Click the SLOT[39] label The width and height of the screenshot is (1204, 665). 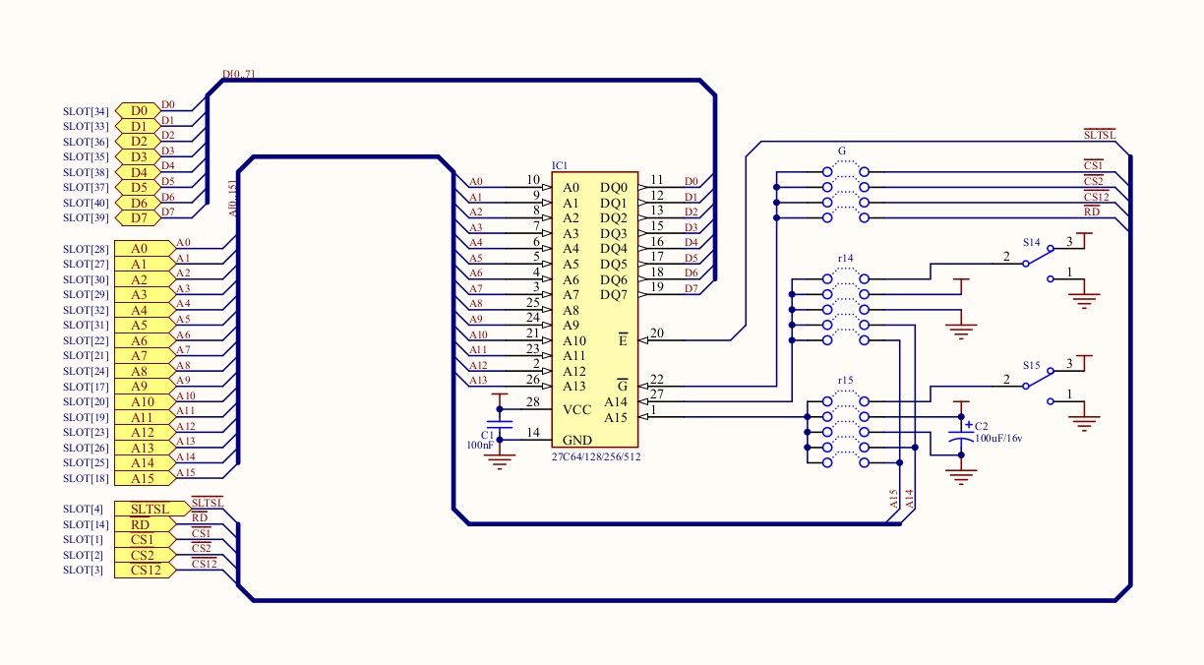(86, 217)
